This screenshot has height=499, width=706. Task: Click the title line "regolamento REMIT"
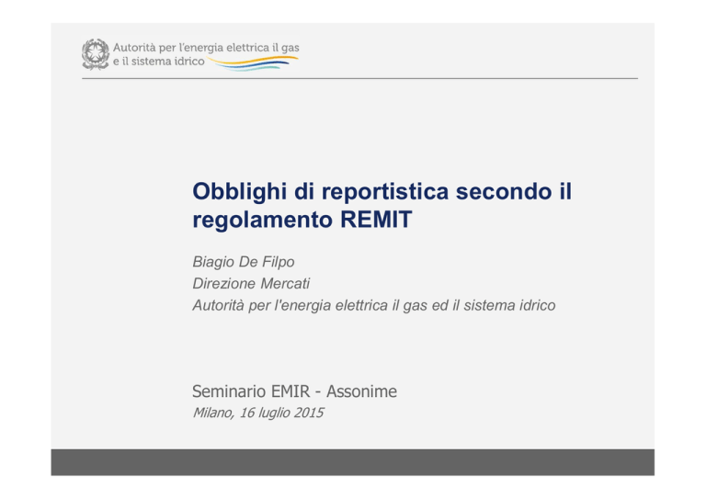pyautogui.click(x=302, y=220)
